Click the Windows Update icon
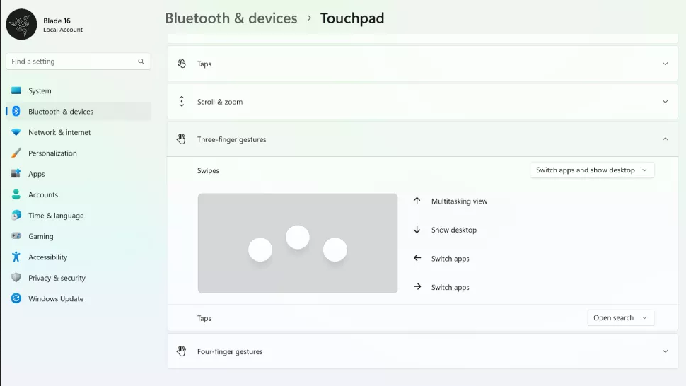The width and height of the screenshot is (686, 386). coord(16,298)
